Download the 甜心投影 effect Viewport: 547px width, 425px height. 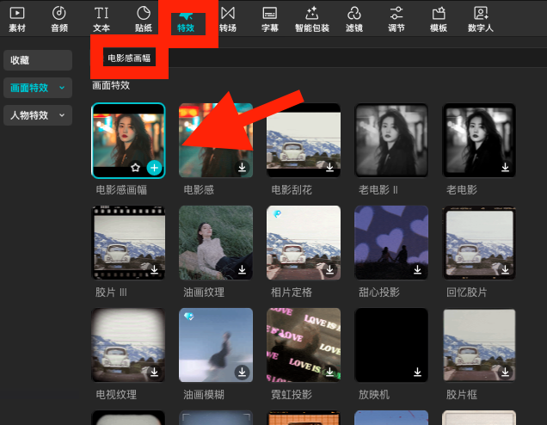point(417,270)
